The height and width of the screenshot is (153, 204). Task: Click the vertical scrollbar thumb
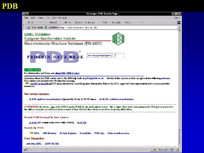pos(180,81)
